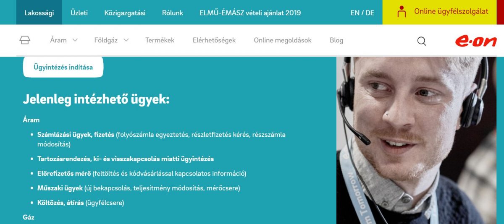Open Online megoldások in navigation

(x=283, y=40)
